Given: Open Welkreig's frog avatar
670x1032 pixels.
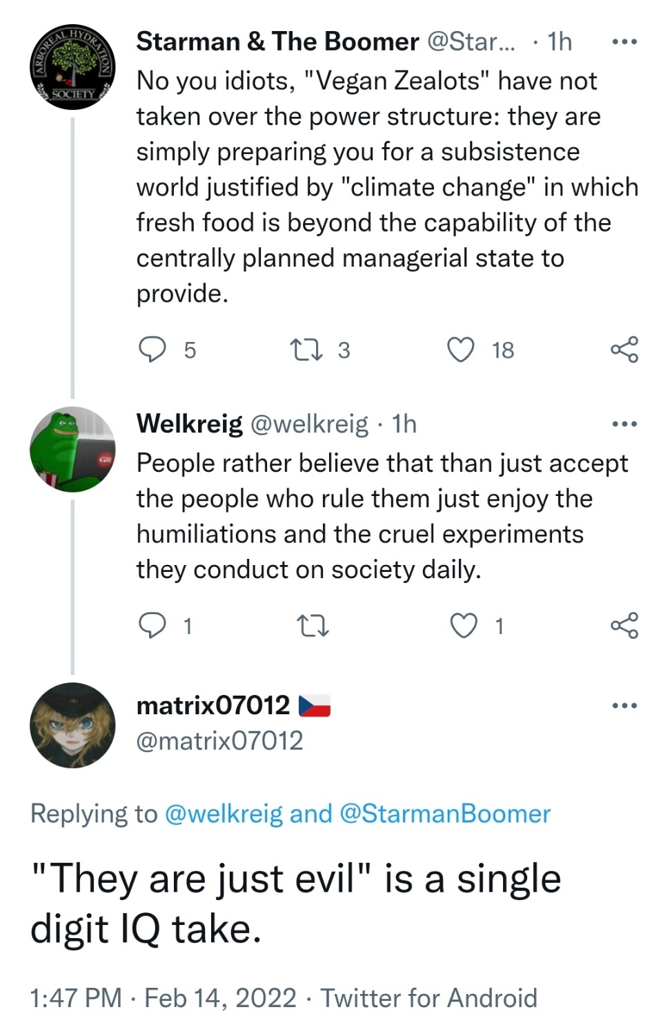Looking at the screenshot, I should tap(72, 449).
